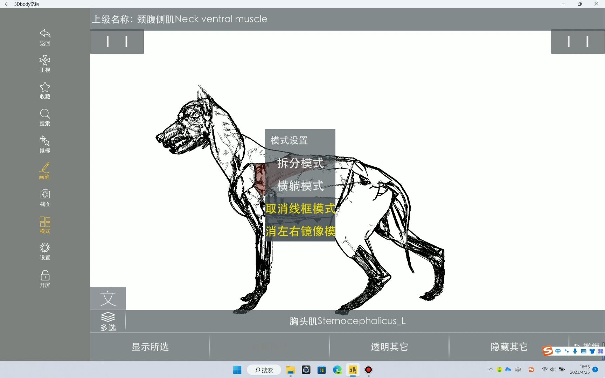Toggle 多选 multi-select layers icon

(x=108, y=321)
